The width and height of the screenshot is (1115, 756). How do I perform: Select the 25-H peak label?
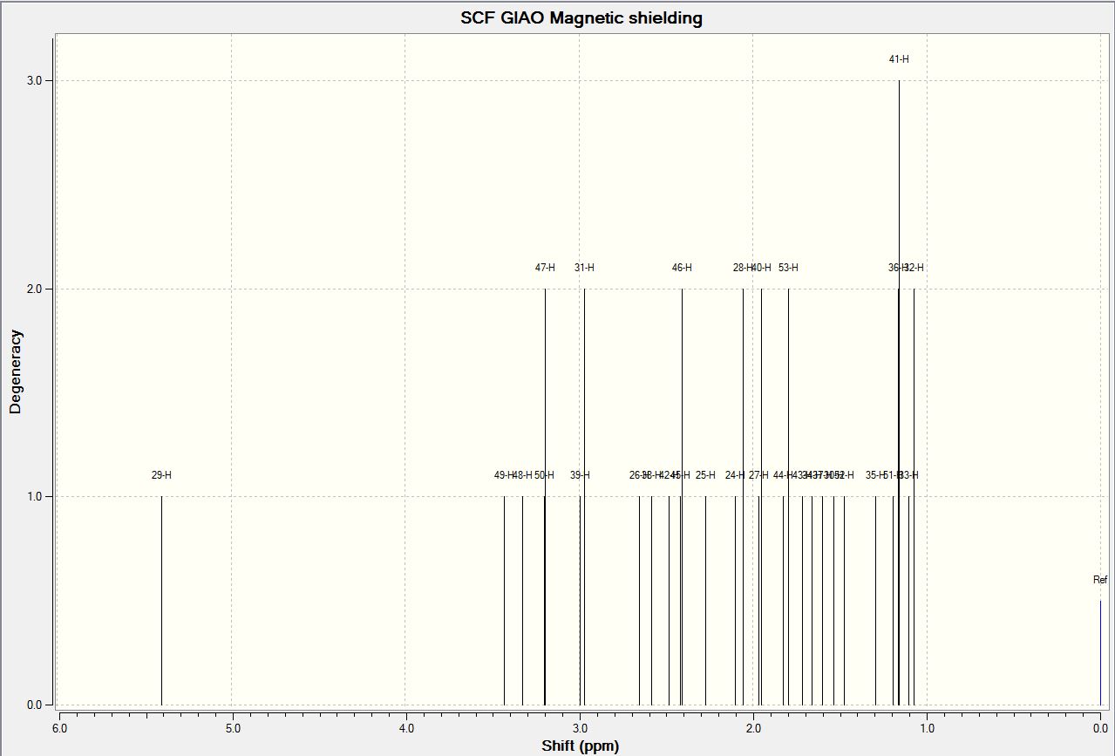coord(705,475)
